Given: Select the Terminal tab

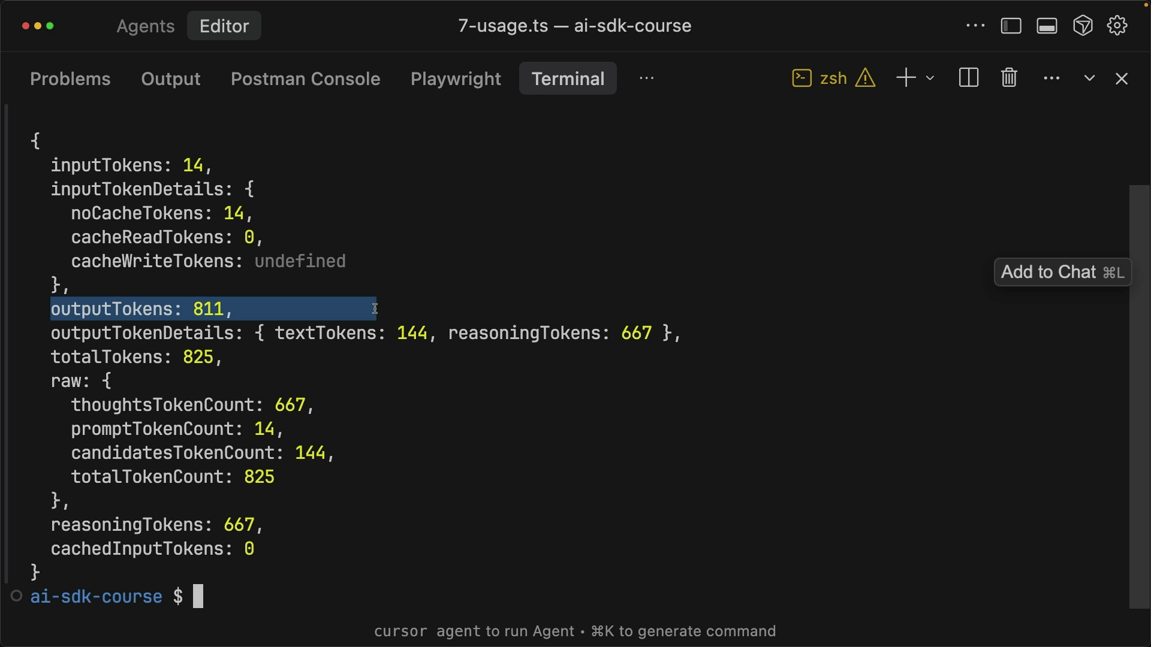Looking at the screenshot, I should pos(568,78).
